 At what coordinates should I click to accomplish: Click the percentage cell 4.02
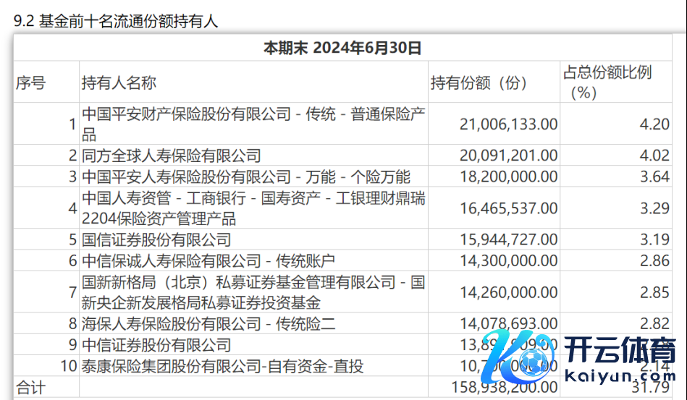pos(654,156)
